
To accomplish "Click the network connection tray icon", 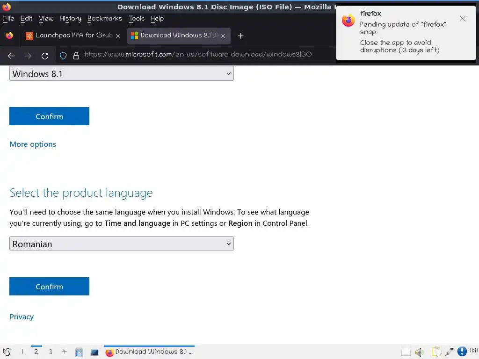I will point(450,352).
